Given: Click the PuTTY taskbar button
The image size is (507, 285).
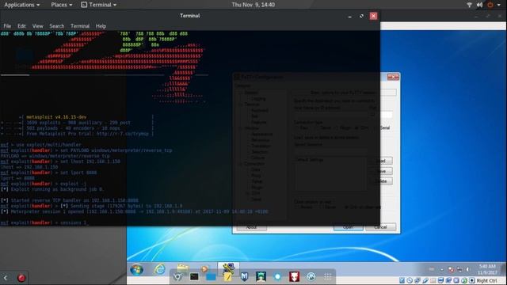Looking at the screenshot, I should 228,268.
